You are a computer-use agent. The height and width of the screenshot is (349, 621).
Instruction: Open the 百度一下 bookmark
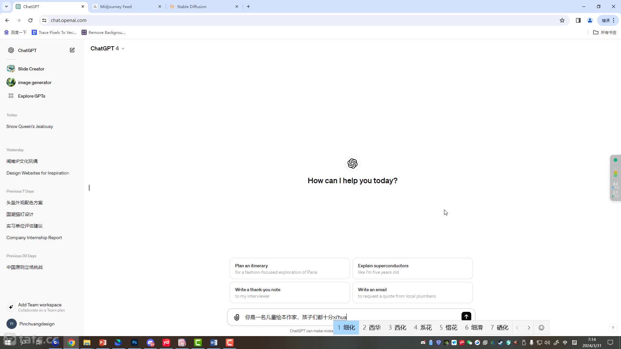coord(15,32)
